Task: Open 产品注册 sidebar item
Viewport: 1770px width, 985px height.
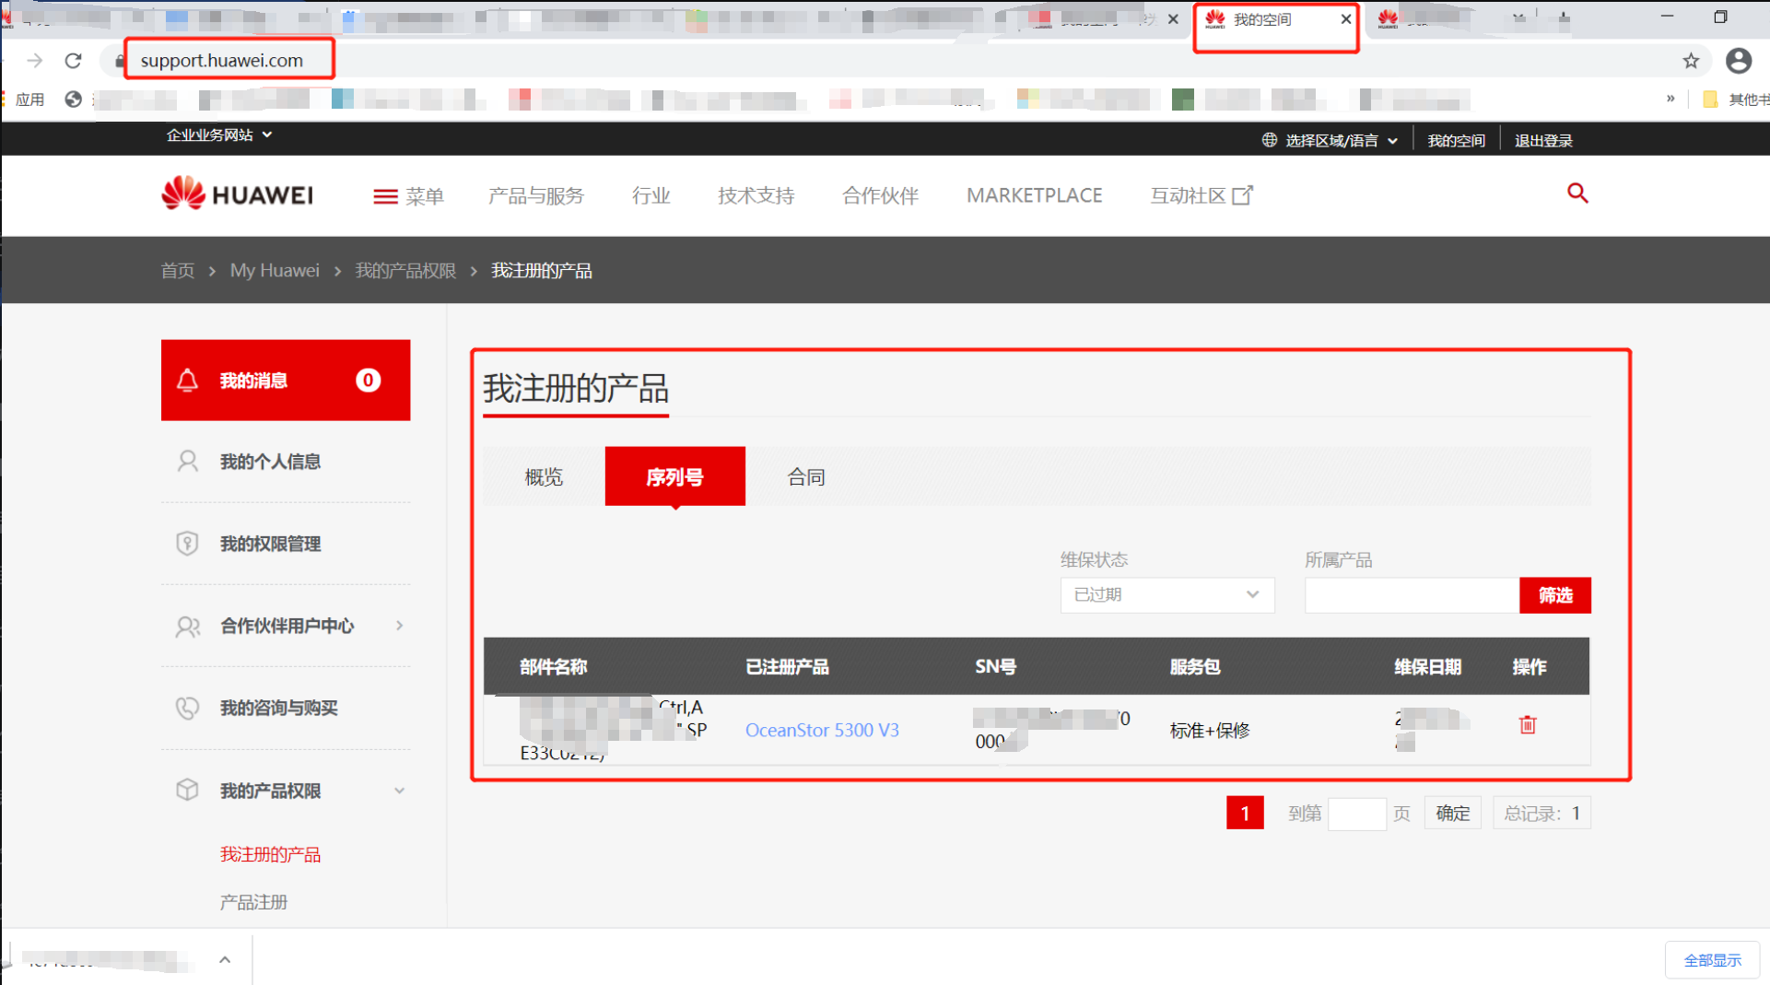Action: 253,902
